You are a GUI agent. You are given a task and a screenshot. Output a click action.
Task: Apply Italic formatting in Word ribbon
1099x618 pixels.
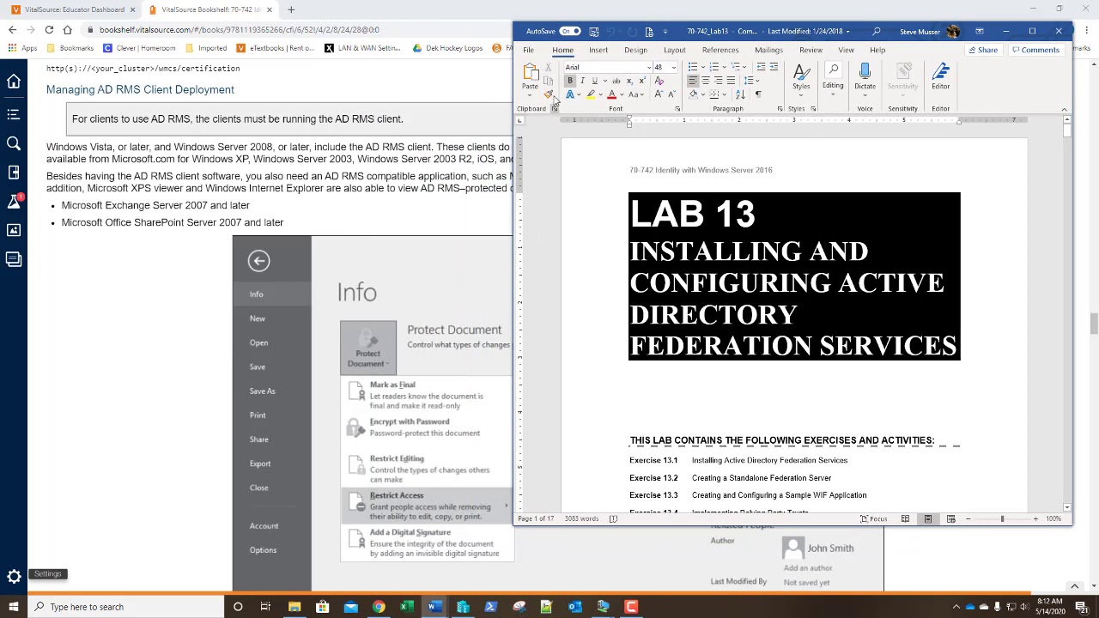click(x=581, y=81)
